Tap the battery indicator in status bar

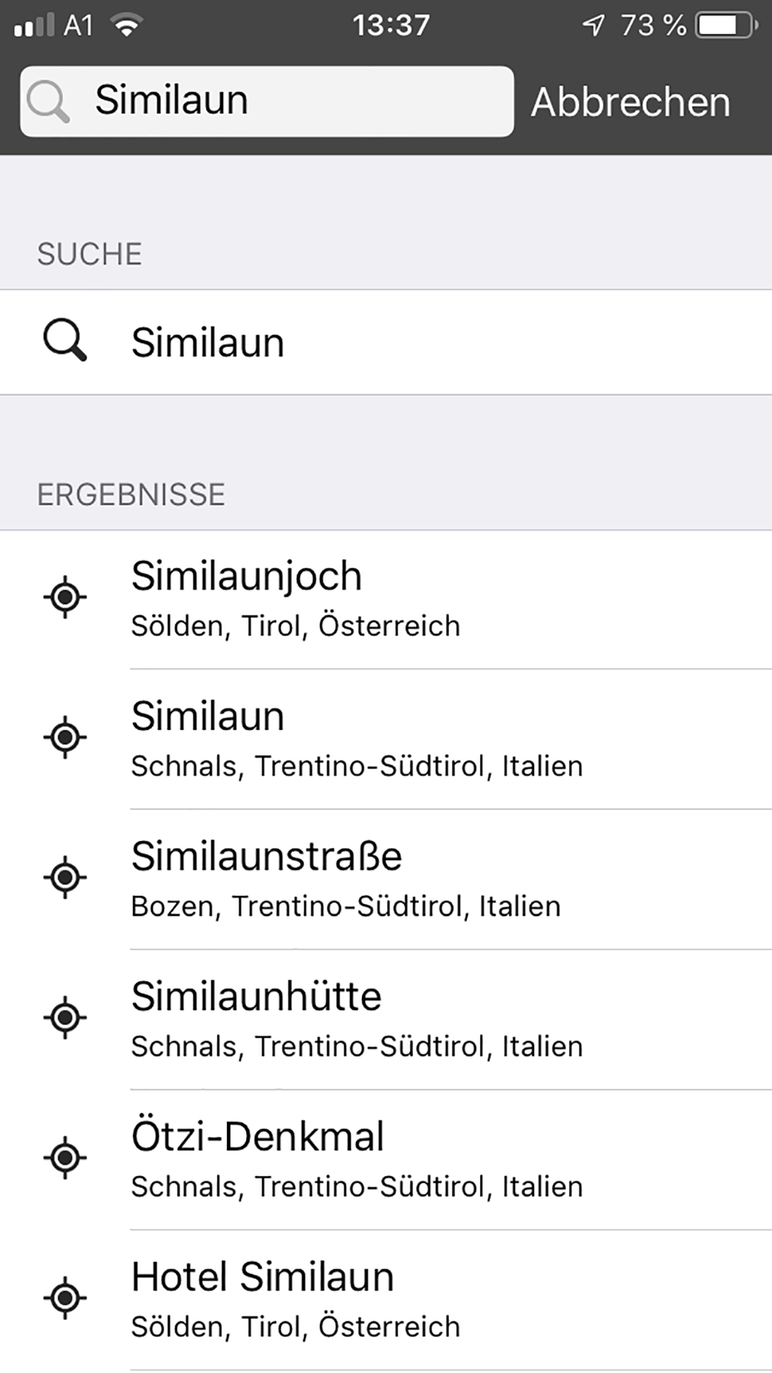tap(726, 25)
